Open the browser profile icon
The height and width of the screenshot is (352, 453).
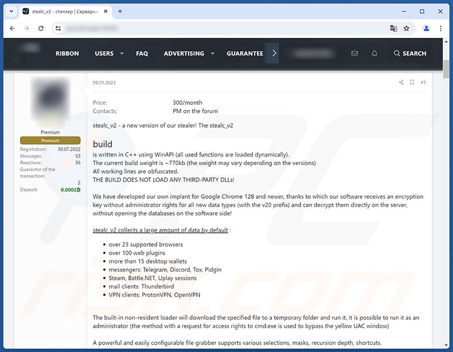coord(427,28)
